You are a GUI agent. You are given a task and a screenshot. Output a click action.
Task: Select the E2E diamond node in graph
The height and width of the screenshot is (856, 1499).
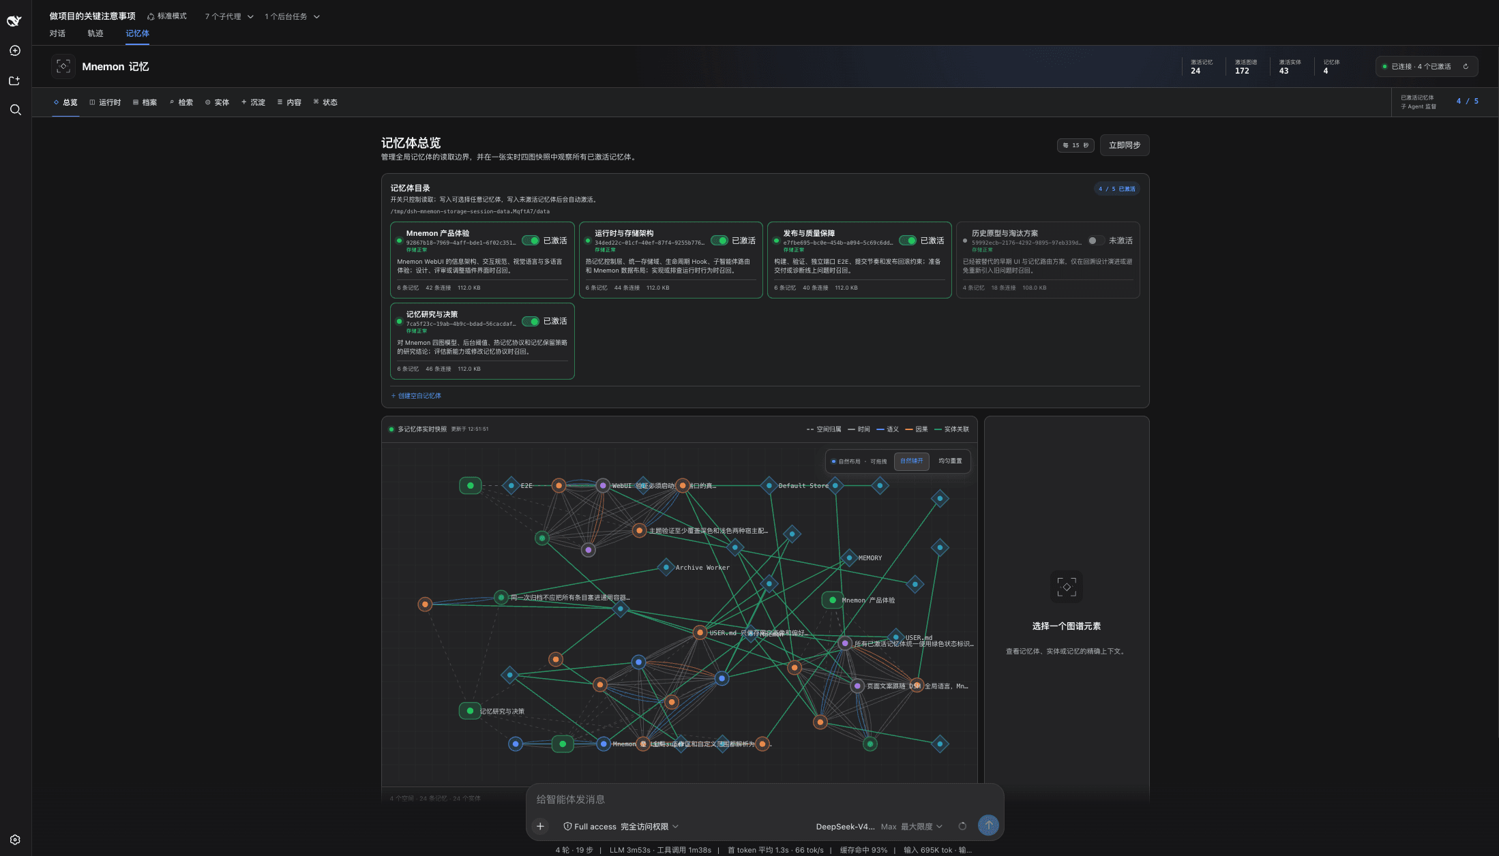(x=511, y=486)
